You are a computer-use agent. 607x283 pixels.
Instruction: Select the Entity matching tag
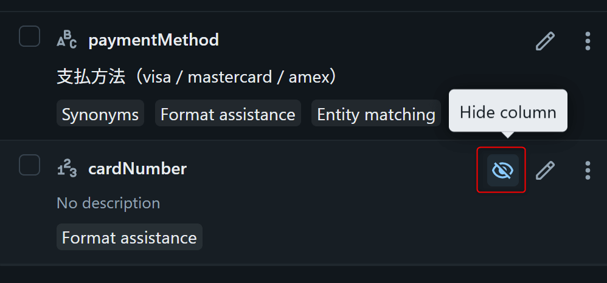pos(376,114)
